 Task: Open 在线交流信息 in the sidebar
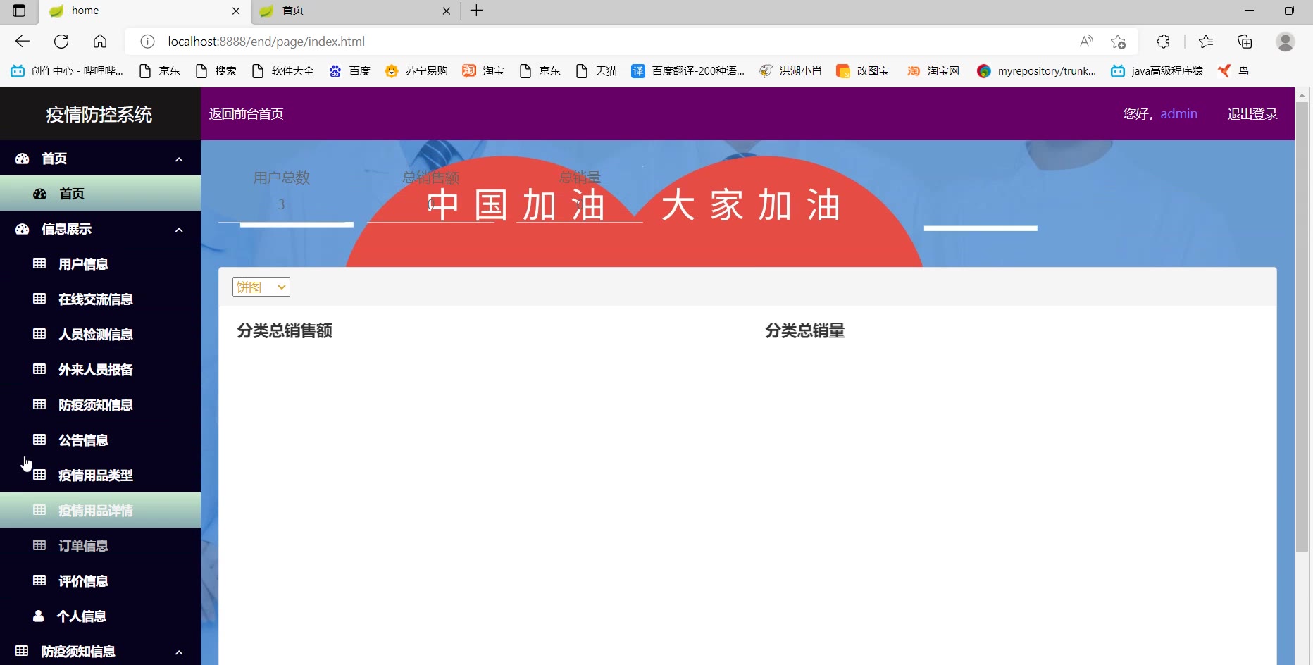pyautogui.click(x=100, y=299)
